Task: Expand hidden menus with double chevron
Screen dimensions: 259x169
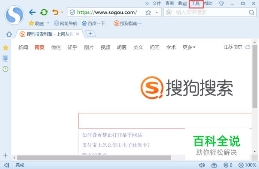Action: point(147,3)
